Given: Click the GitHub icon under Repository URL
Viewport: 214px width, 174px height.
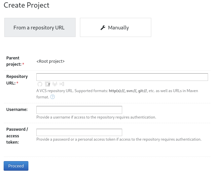Looking at the screenshot, I should 40,84.
